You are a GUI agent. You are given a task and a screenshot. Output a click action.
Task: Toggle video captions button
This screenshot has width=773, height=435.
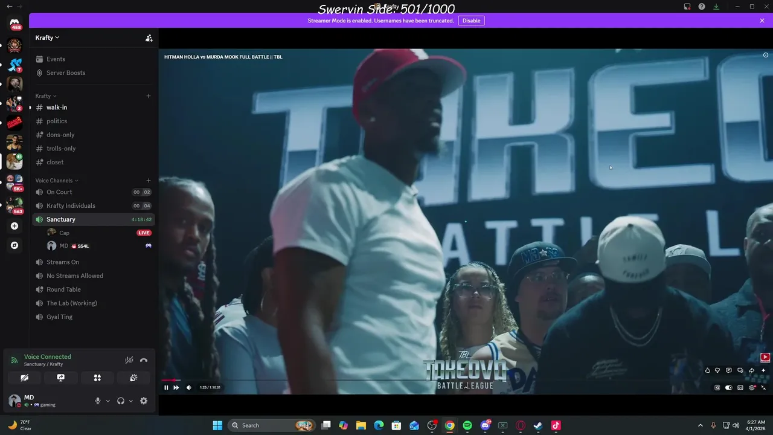pyautogui.click(x=740, y=387)
